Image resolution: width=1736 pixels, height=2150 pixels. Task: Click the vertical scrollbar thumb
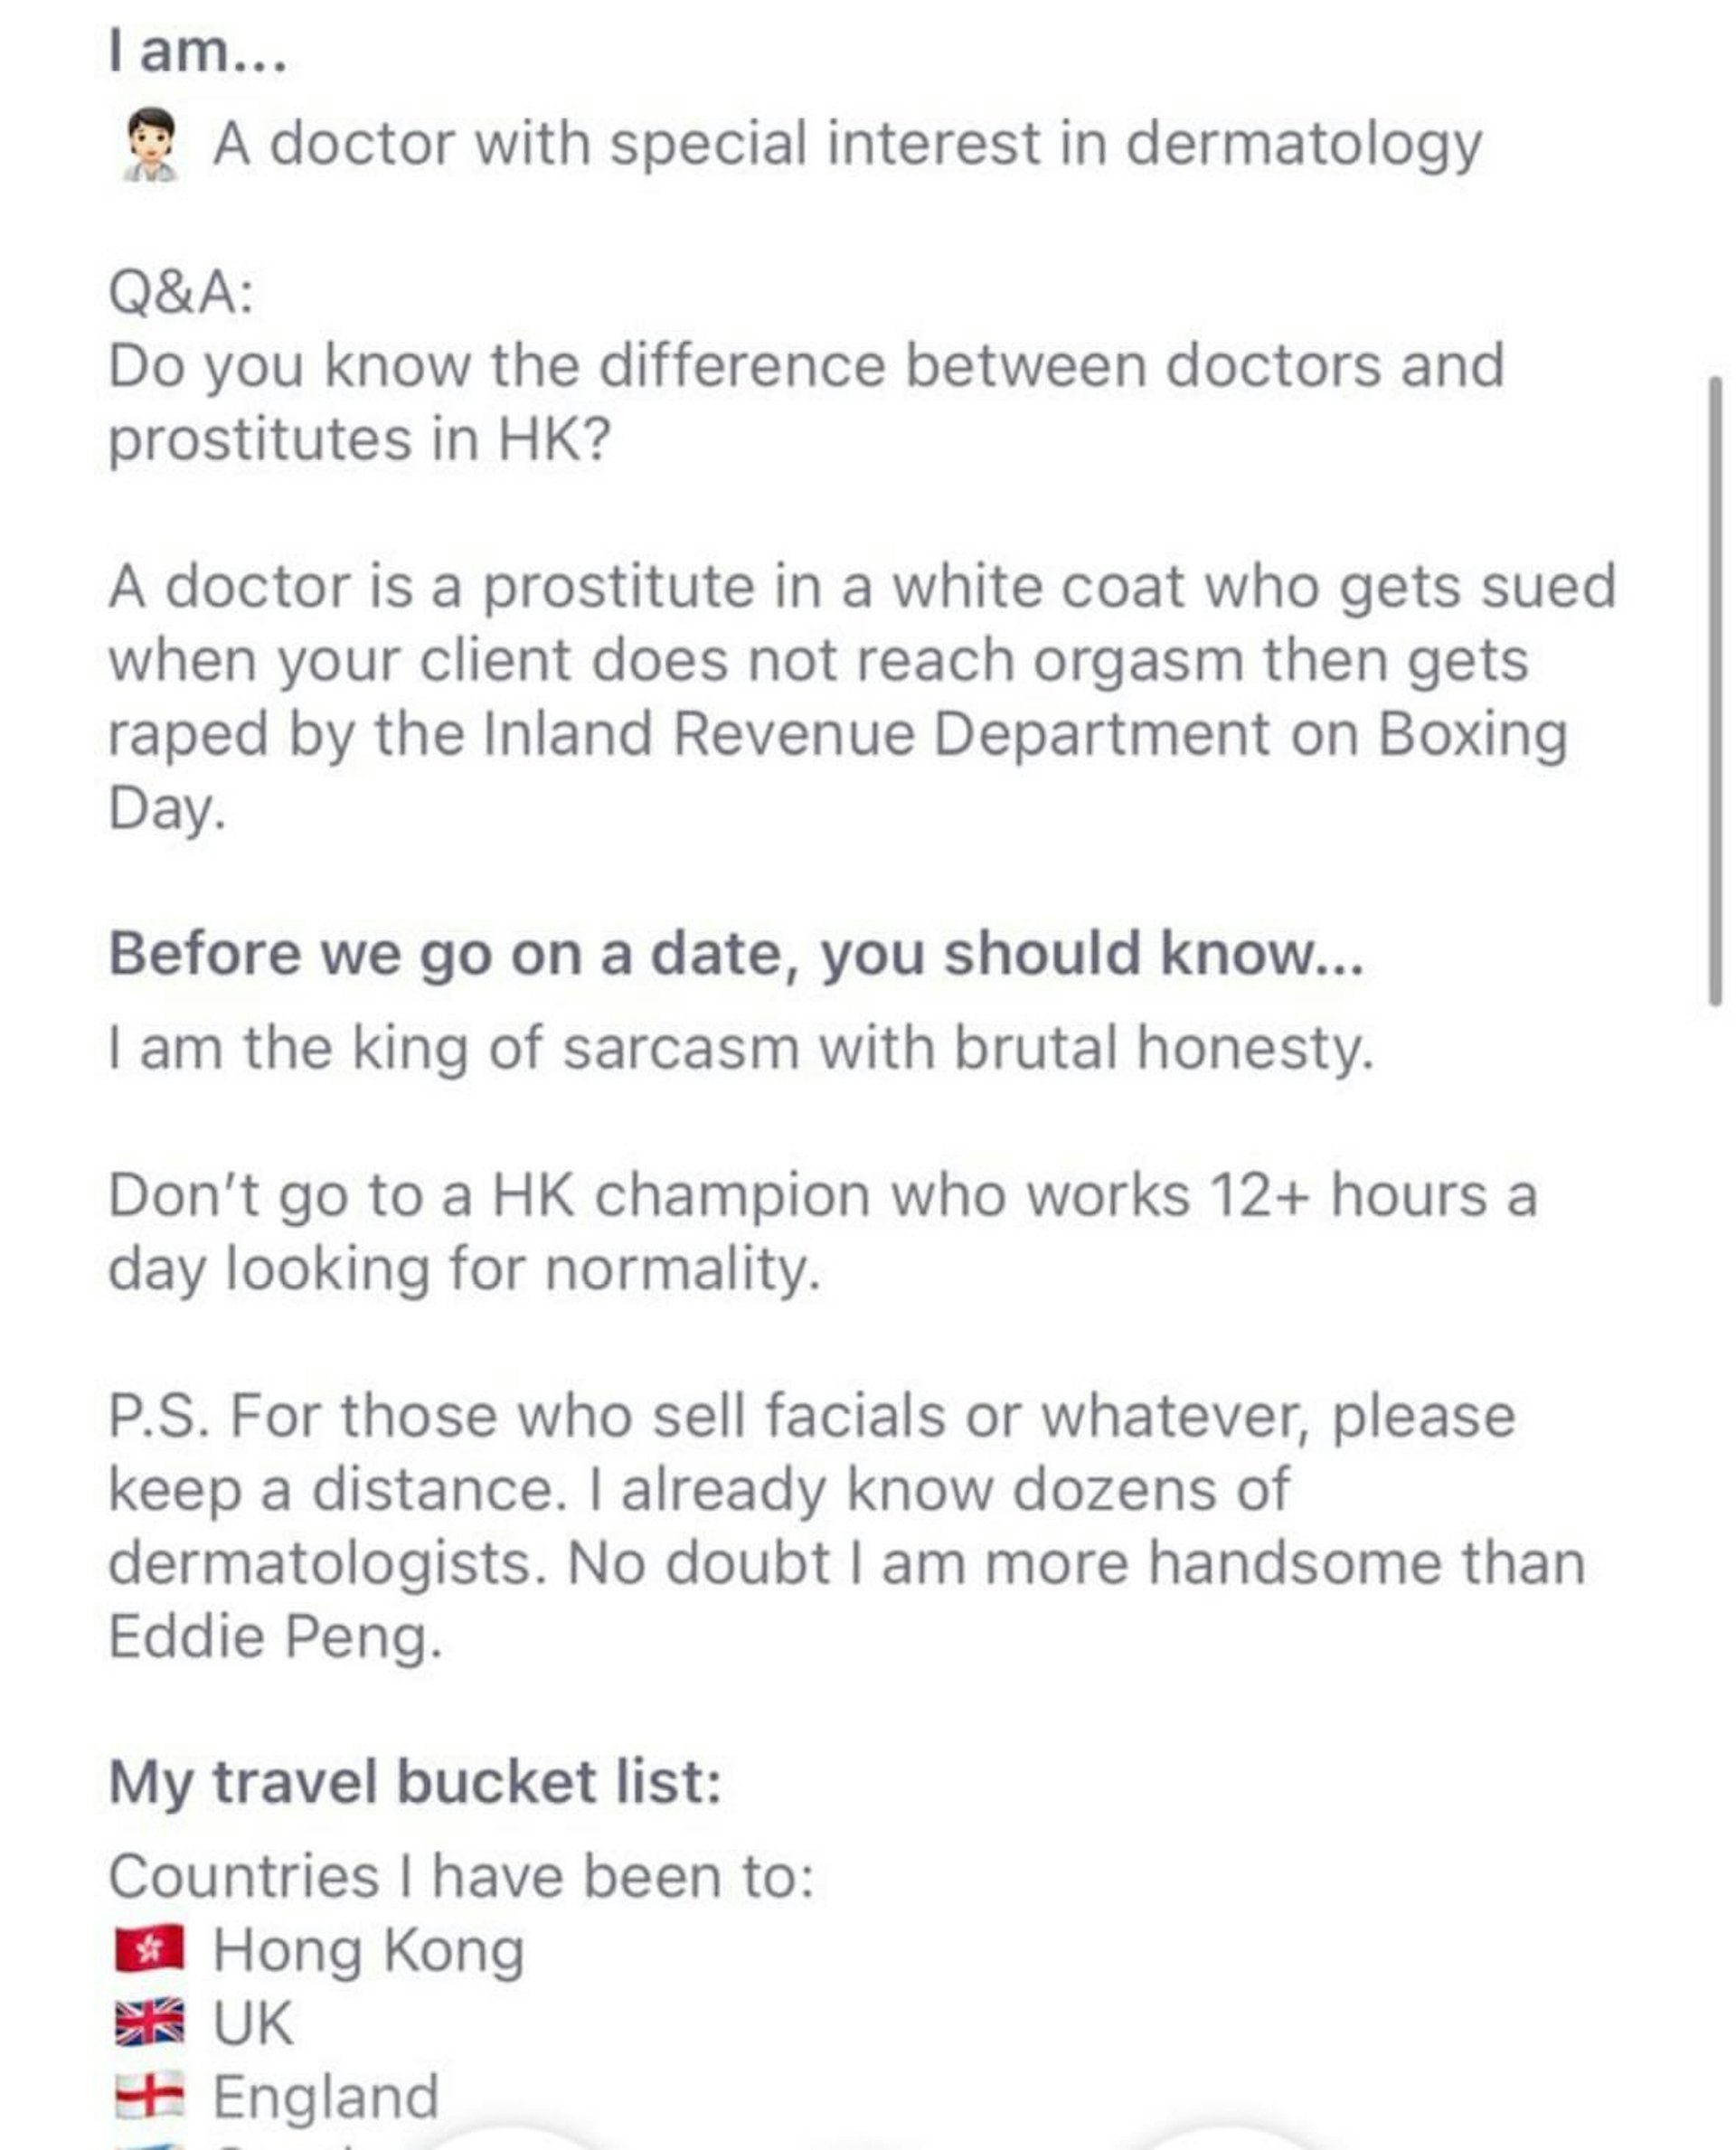(1715, 690)
